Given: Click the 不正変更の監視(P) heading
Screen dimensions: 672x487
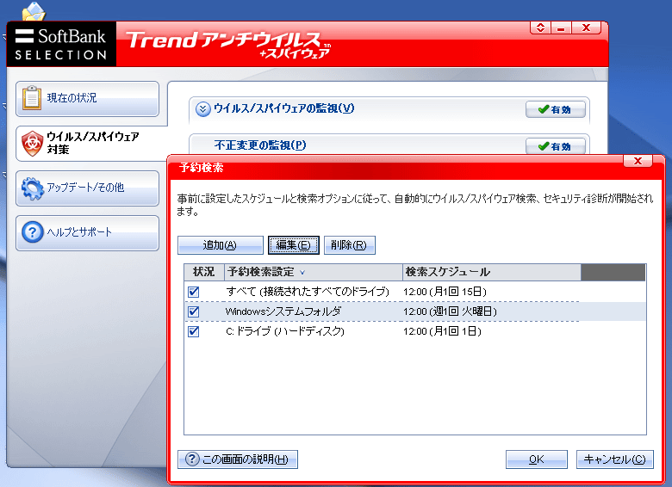Looking at the screenshot, I should pyautogui.click(x=260, y=145).
